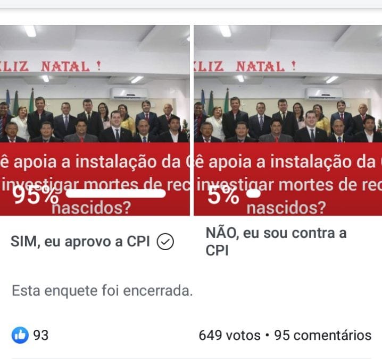
Task: Open the right poll image thumbnail
Action: click(288, 120)
